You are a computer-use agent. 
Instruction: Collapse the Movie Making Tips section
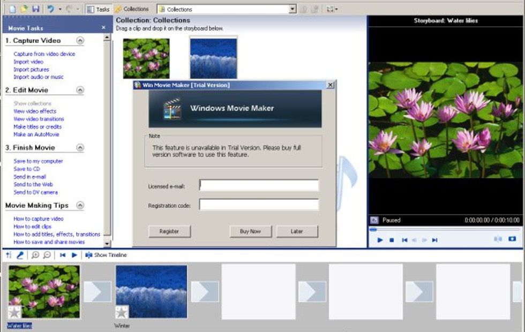[80, 205]
